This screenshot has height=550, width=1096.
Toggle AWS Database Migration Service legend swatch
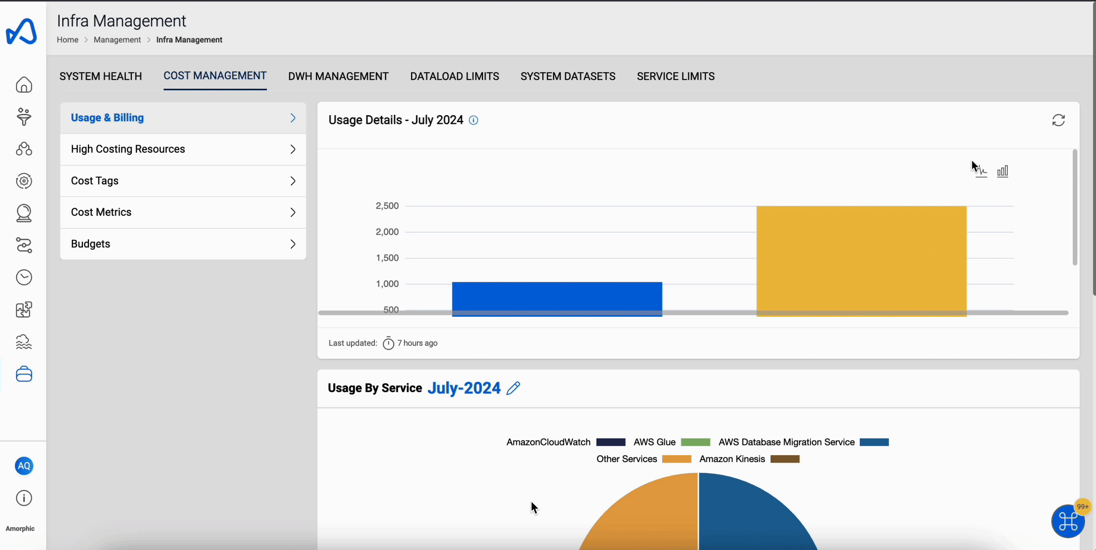coord(875,442)
